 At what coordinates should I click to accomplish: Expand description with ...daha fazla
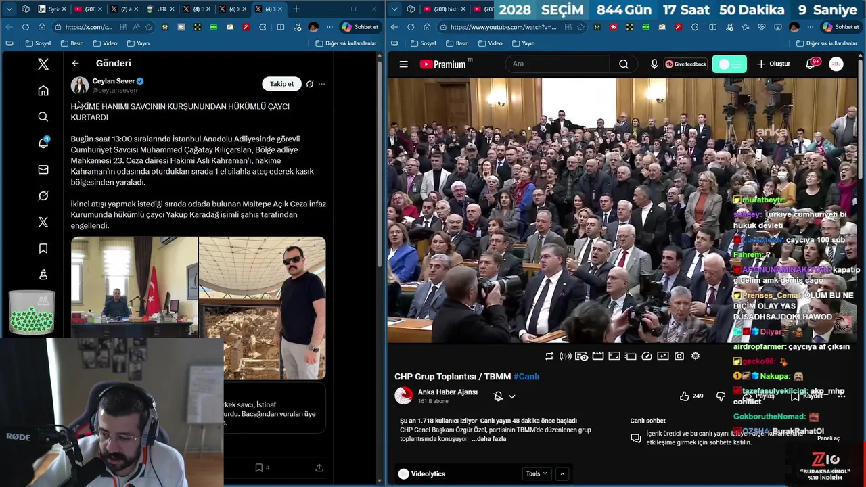(x=488, y=439)
